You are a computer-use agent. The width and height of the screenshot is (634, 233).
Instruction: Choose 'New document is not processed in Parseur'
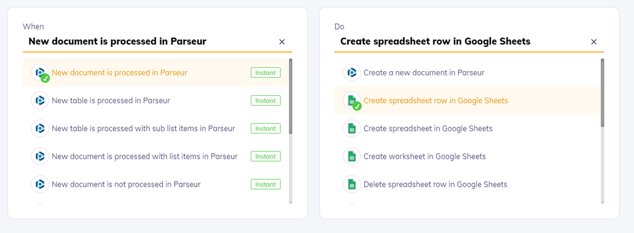pos(155,184)
